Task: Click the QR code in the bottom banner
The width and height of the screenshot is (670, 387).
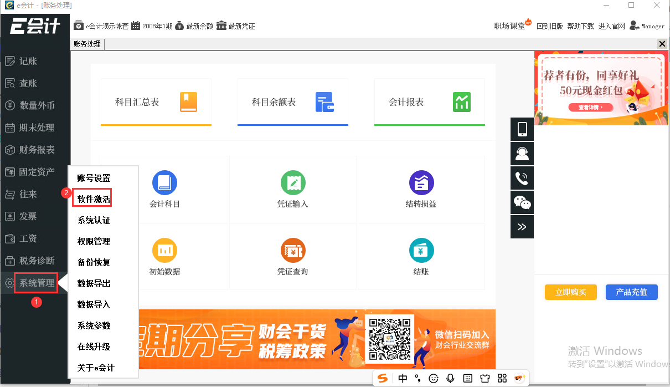Action: (389, 339)
